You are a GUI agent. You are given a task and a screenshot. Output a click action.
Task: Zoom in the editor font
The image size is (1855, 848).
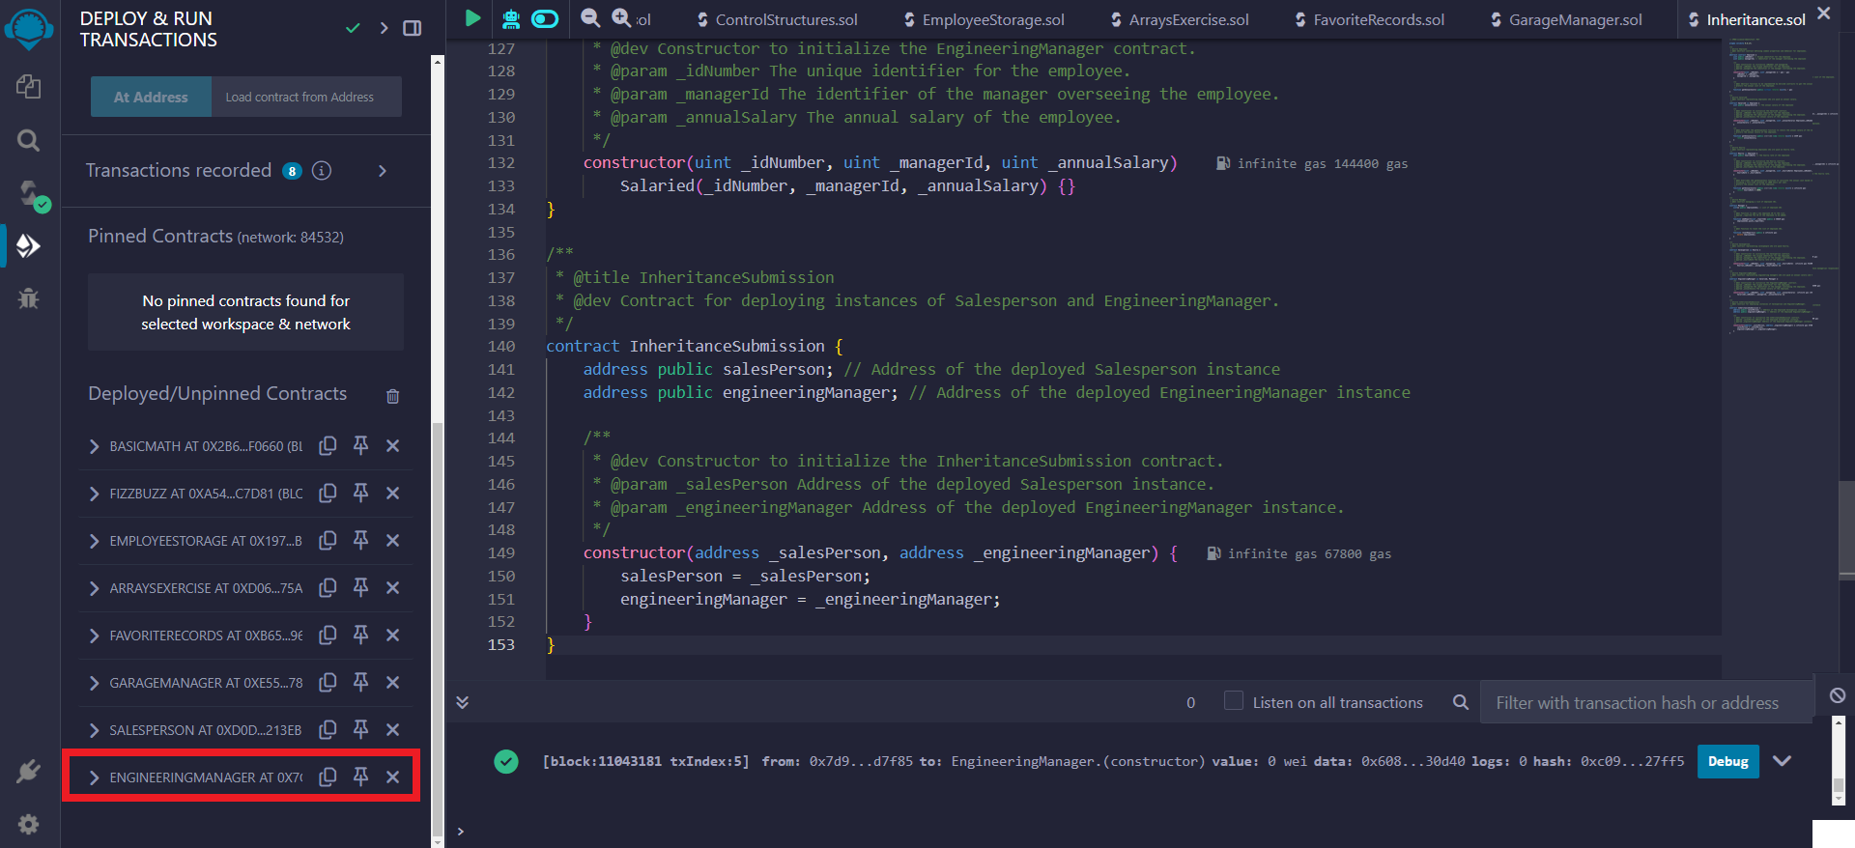click(x=621, y=17)
